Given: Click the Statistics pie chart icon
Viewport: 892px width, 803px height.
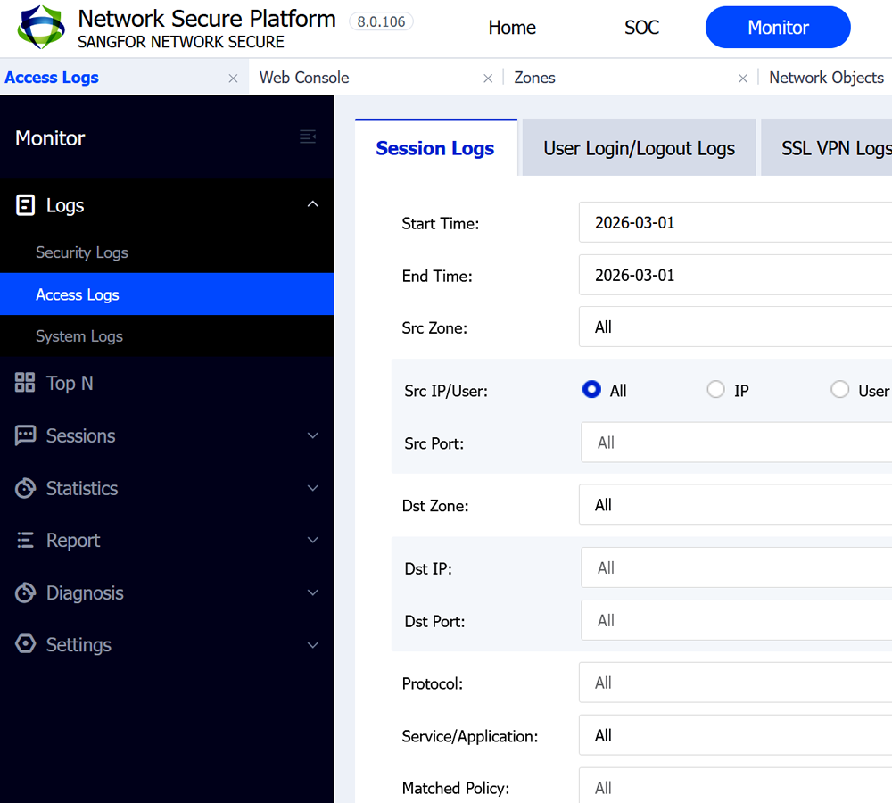Looking at the screenshot, I should [x=26, y=488].
